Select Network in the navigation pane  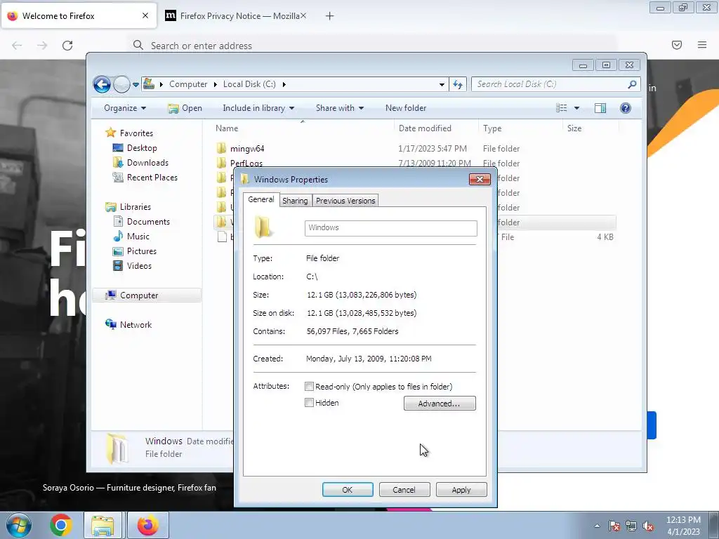click(136, 324)
